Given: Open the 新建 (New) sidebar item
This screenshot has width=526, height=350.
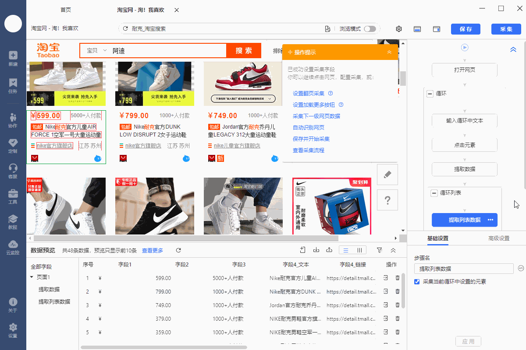Looking at the screenshot, I should tap(13, 59).
